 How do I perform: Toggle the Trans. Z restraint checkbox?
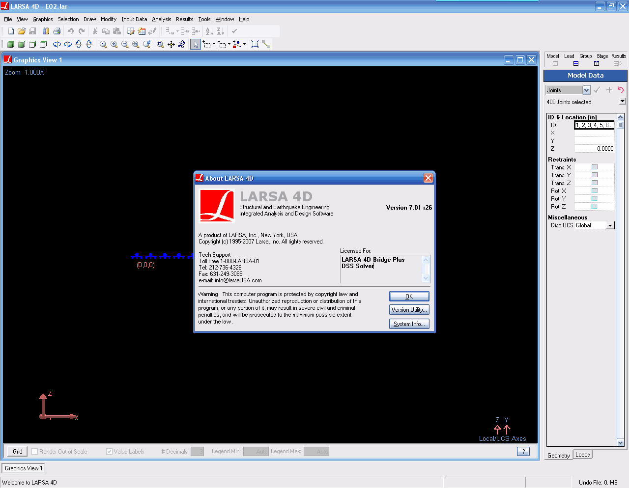[595, 183]
